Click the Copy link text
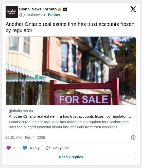 click(61, 148)
